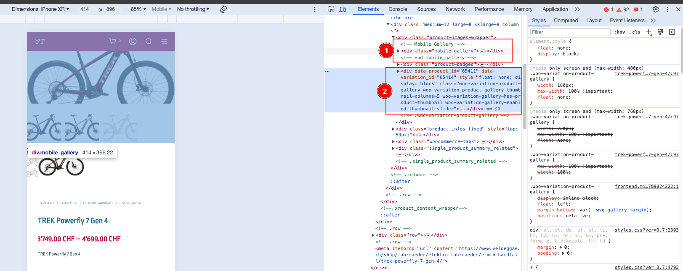Open the issues counter flag
This screenshot has height=271, width=683.
tap(638, 9)
